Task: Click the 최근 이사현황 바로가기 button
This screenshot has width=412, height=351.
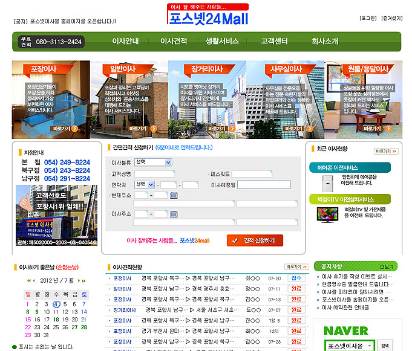Action: [x=386, y=152]
